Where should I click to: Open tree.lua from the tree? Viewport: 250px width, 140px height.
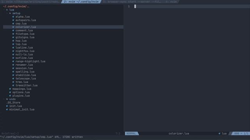click(22, 82)
